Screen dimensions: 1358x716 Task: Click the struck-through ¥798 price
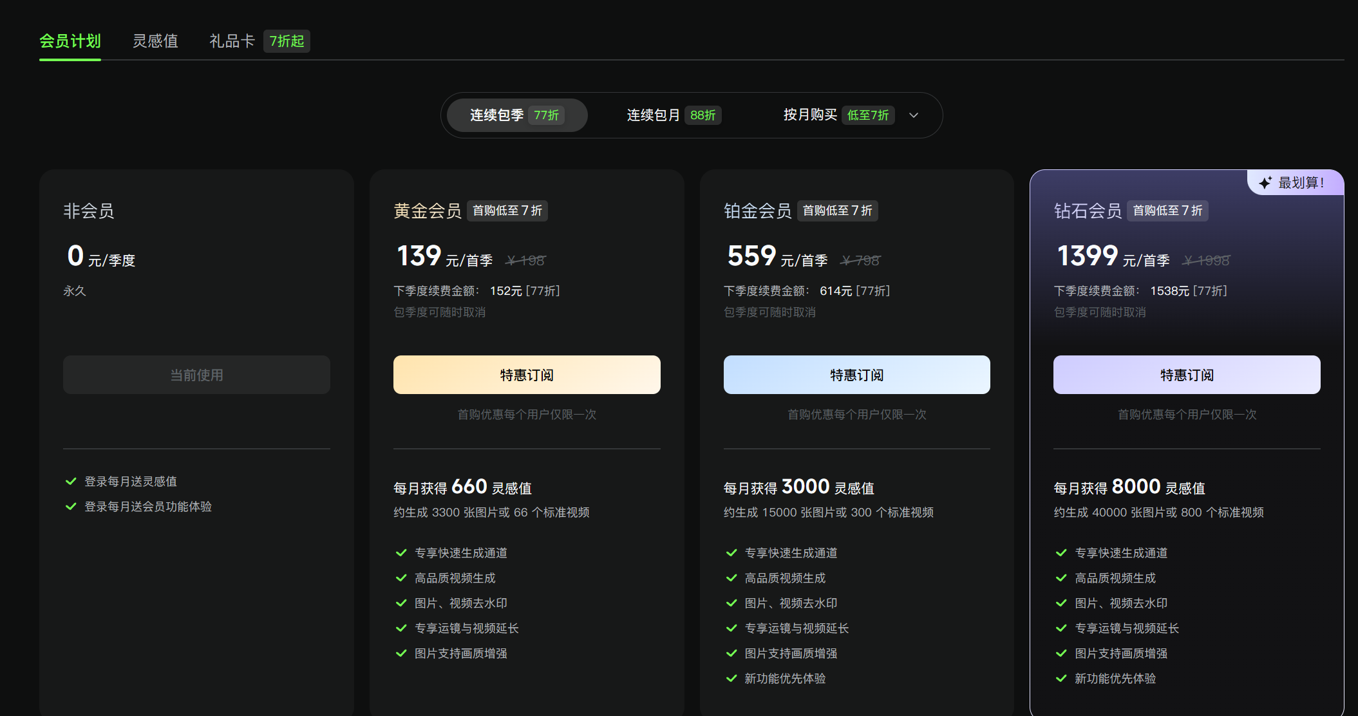coord(860,260)
